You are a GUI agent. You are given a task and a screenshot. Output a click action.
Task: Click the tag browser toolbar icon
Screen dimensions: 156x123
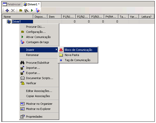(x=26, y=11)
